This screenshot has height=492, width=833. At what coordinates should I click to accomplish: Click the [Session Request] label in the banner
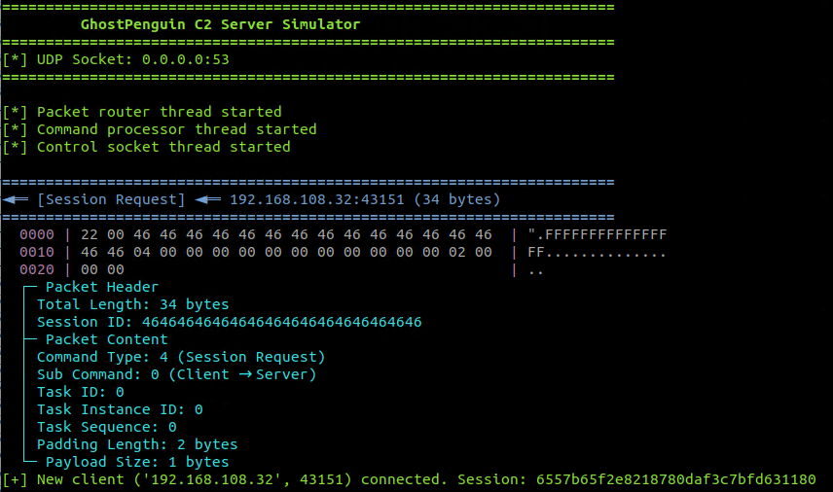click(111, 199)
